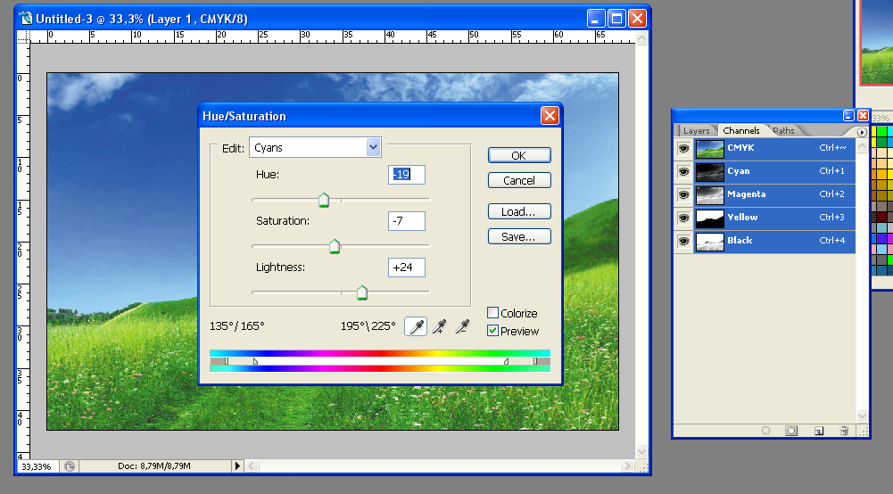
Task: Click the right inner range marker on color bar
Action: [x=506, y=361]
